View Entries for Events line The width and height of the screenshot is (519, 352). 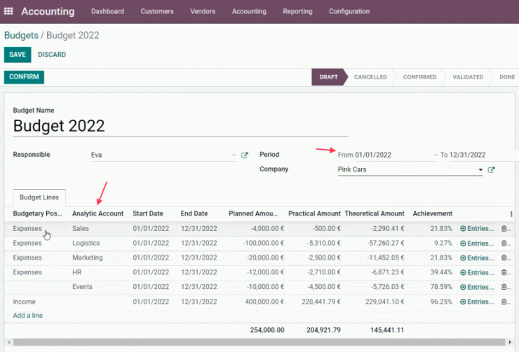click(x=477, y=287)
